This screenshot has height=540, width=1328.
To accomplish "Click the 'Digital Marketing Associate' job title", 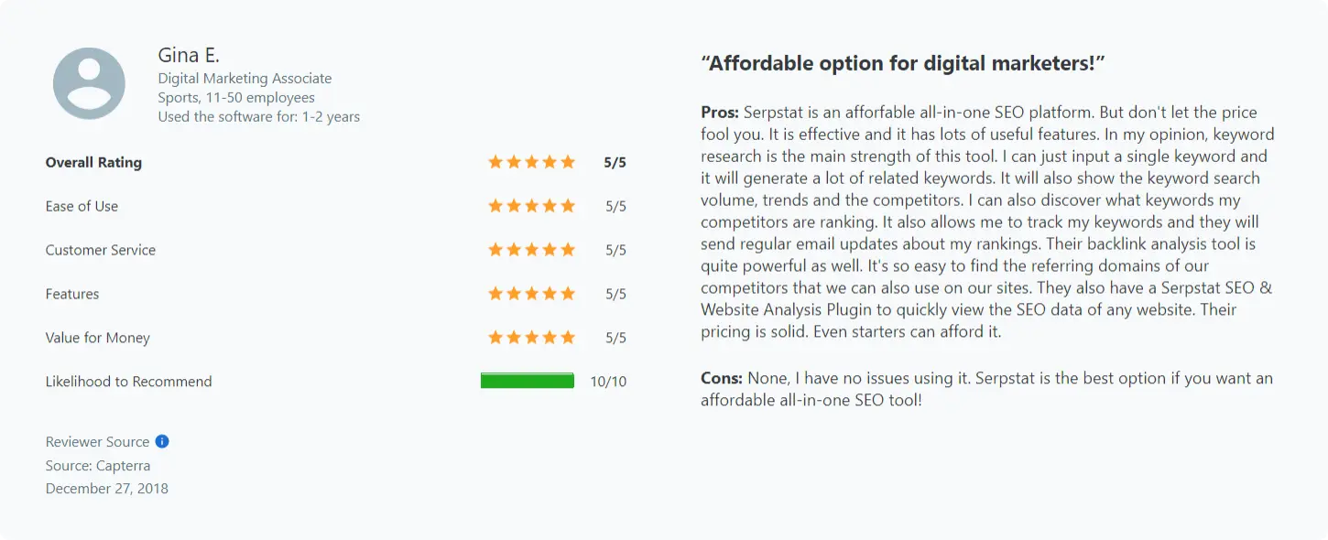I will coord(245,79).
